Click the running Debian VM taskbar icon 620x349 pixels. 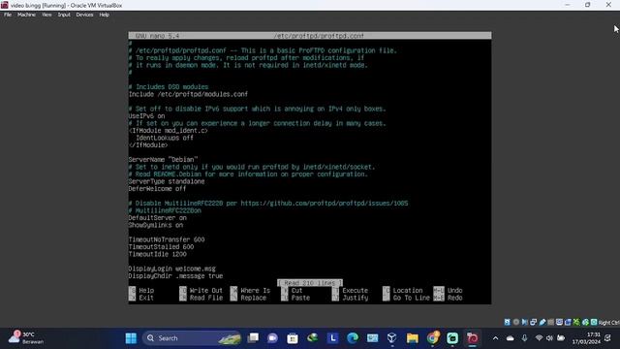(x=473, y=338)
